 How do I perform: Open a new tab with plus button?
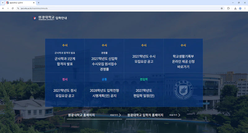pyautogui.click(x=38, y=3)
